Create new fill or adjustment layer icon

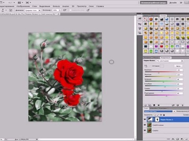[182, 139]
